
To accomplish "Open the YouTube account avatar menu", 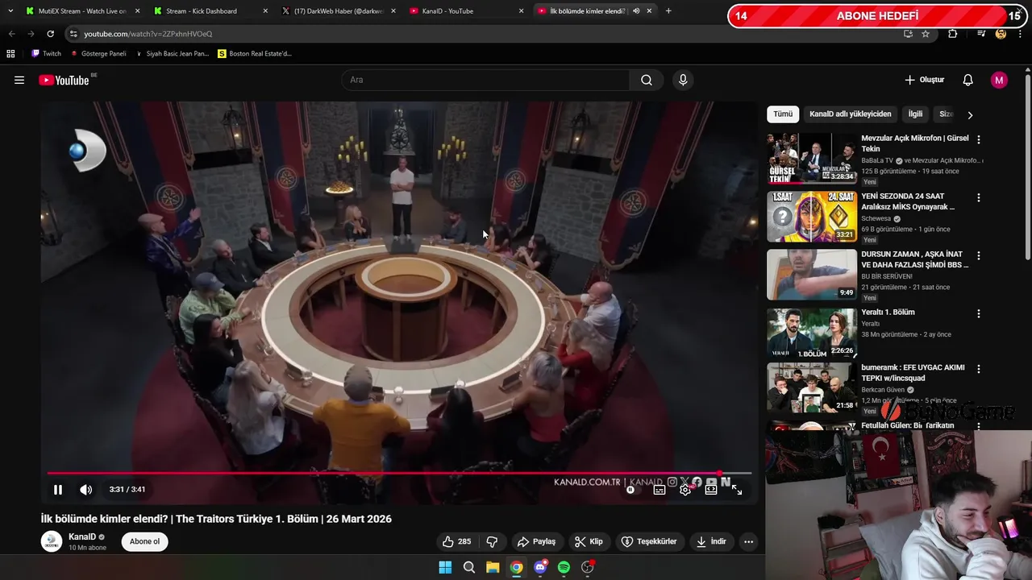I will click(x=999, y=80).
